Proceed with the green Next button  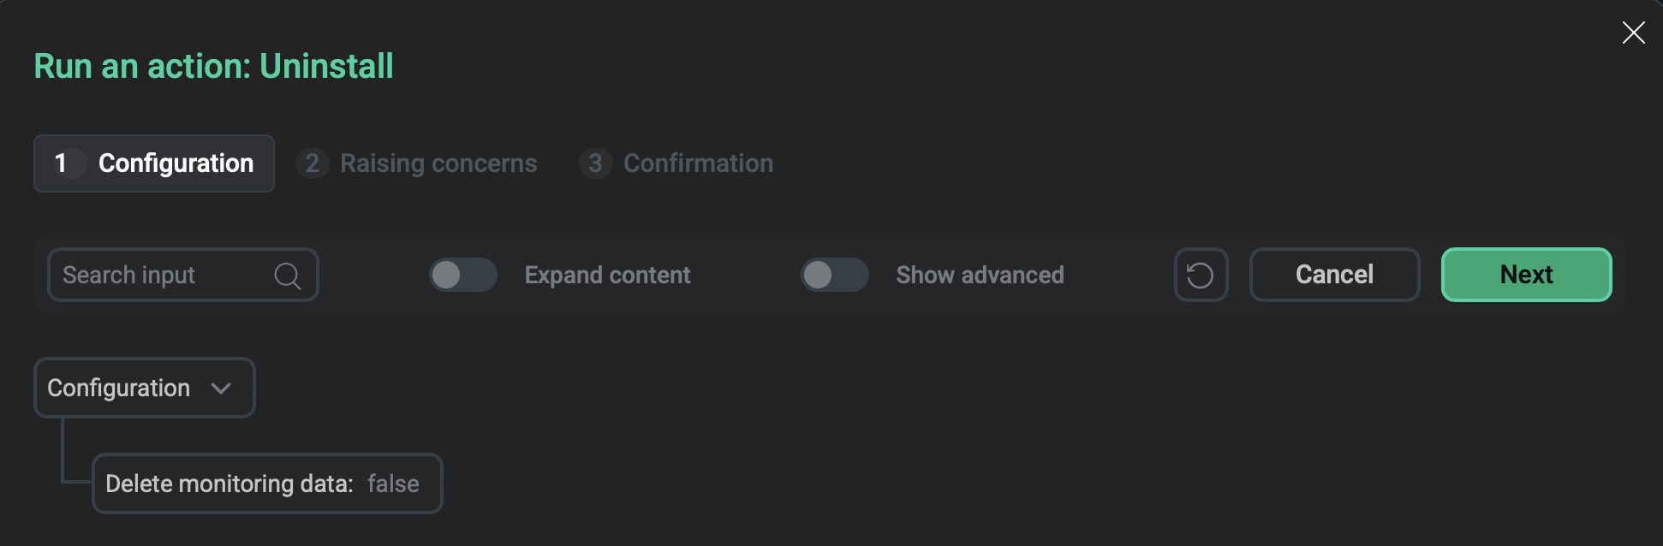click(1526, 275)
